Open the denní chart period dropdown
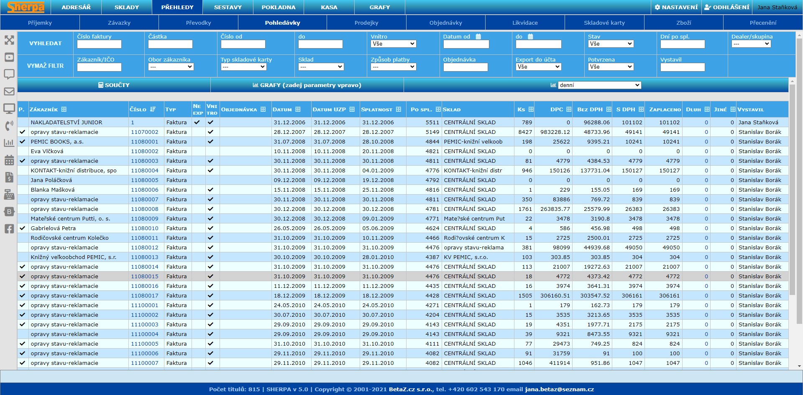The image size is (803, 395). [599, 85]
